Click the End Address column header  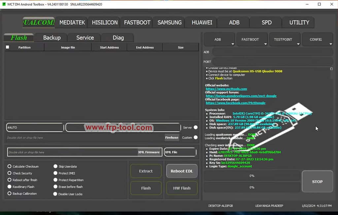click(145, 47)
